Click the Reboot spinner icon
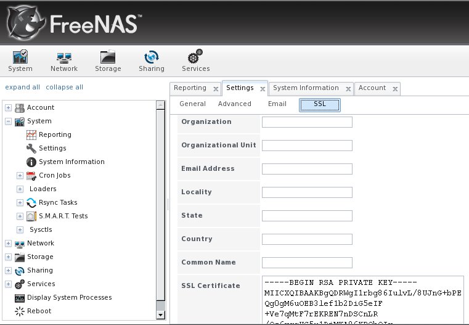This screenshot has height=325, width=469. [x=20, y=311]
